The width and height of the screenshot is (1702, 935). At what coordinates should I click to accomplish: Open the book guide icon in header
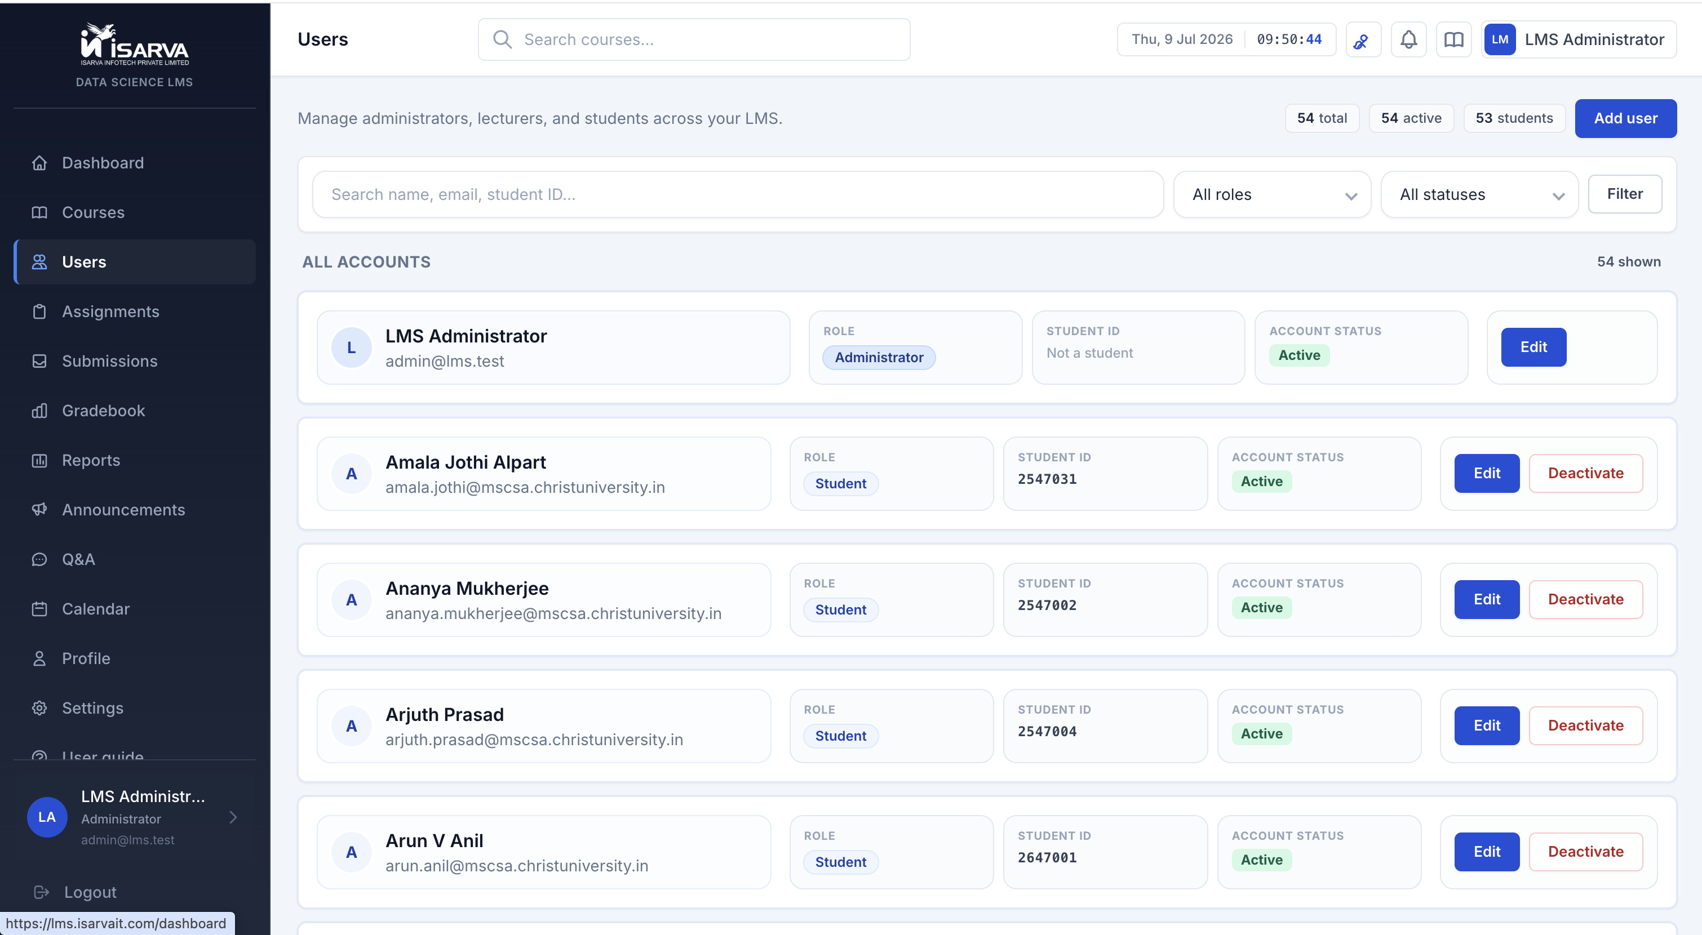[x=1453, y=39]
